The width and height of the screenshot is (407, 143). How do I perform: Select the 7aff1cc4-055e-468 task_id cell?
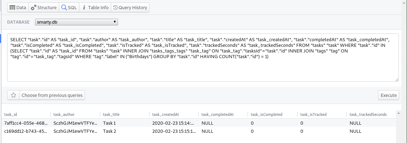point(26,123)
